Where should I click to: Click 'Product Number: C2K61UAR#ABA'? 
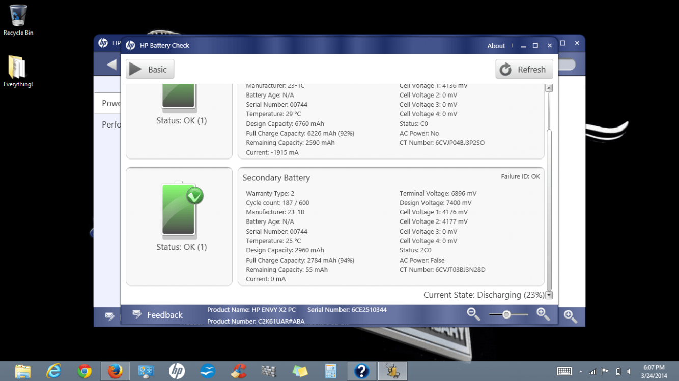tap(256, 321)
